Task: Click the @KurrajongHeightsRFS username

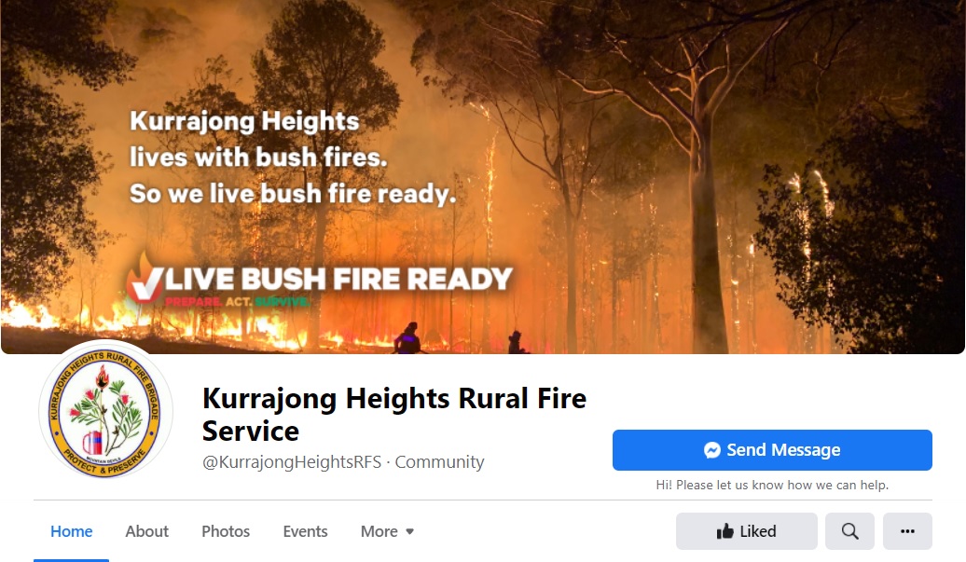Action: tap(292, 461)
